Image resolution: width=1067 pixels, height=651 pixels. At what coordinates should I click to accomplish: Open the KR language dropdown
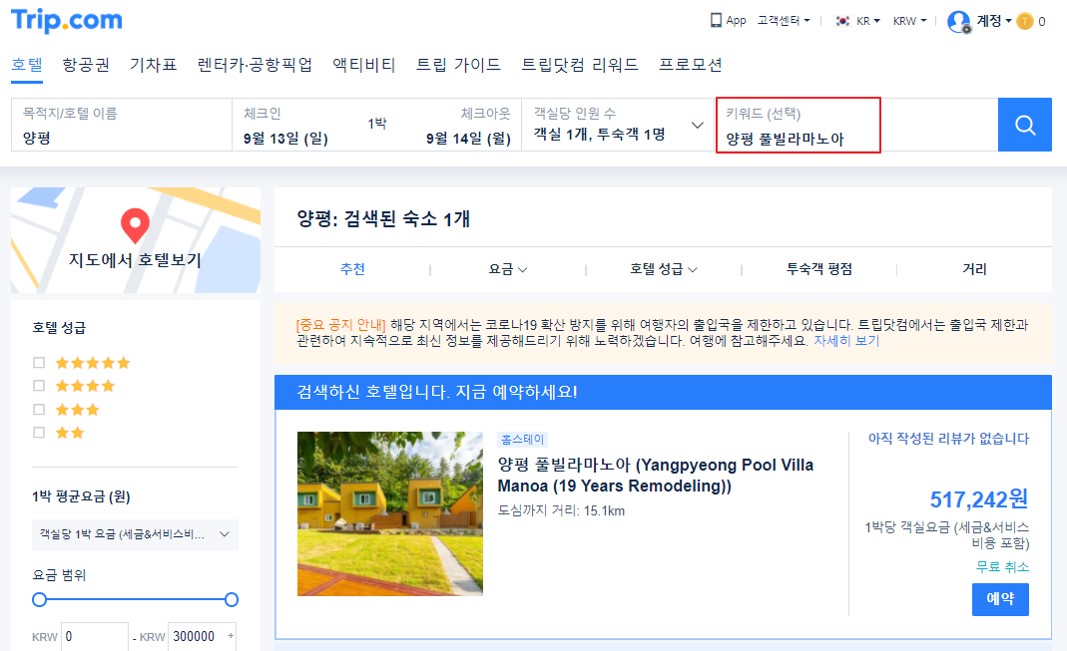point(867,21)
